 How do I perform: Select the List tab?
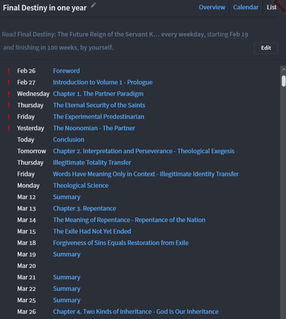click(x=271, y=7)
